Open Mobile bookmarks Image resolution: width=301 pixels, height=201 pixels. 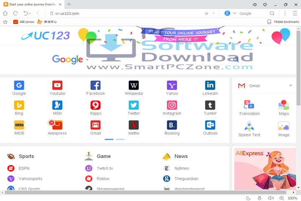[283, 22]
